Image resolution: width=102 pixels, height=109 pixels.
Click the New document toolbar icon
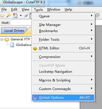[15, 16]
